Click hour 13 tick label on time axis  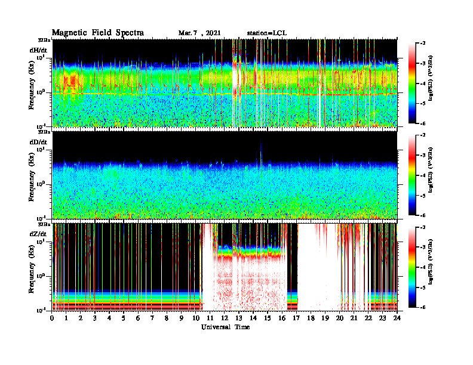[239, 318]
